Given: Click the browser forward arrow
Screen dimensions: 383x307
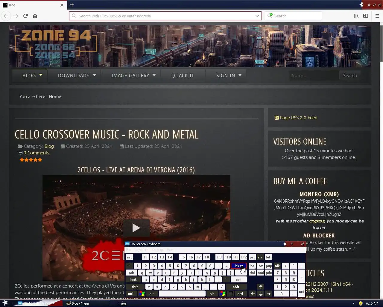Looking at the screenshot, I should coord(16,16).
